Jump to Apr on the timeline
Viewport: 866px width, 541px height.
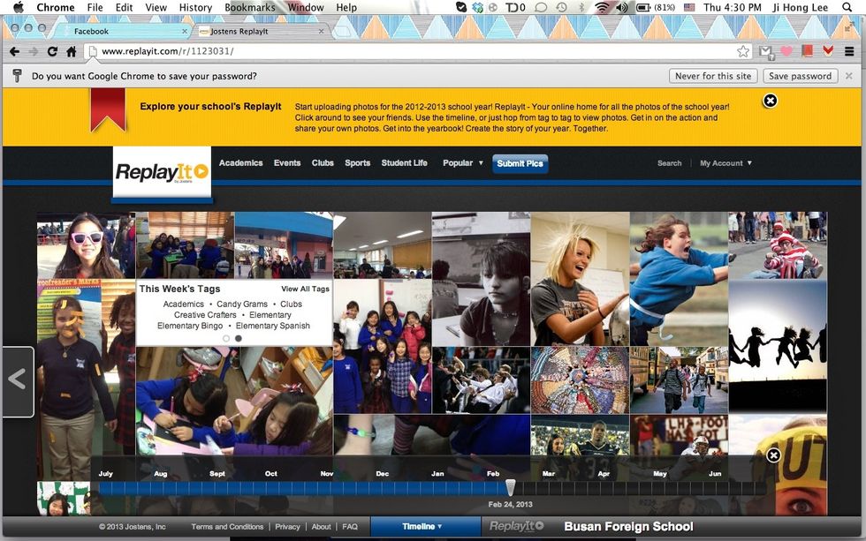pos(604,474)
